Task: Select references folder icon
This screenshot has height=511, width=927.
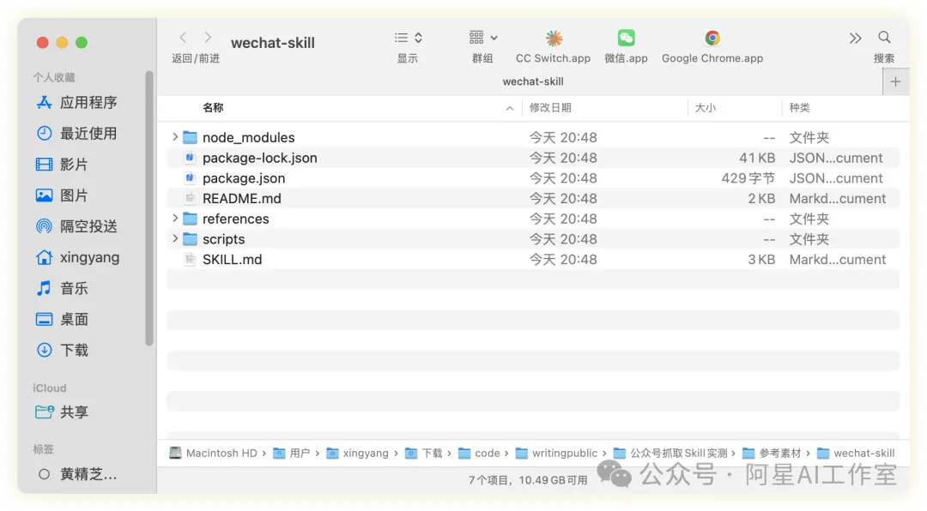Action: click(x=190, y=219)
